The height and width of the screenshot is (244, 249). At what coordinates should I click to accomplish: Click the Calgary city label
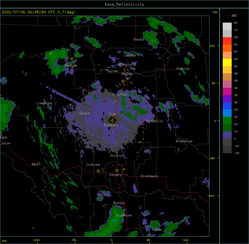115,175
